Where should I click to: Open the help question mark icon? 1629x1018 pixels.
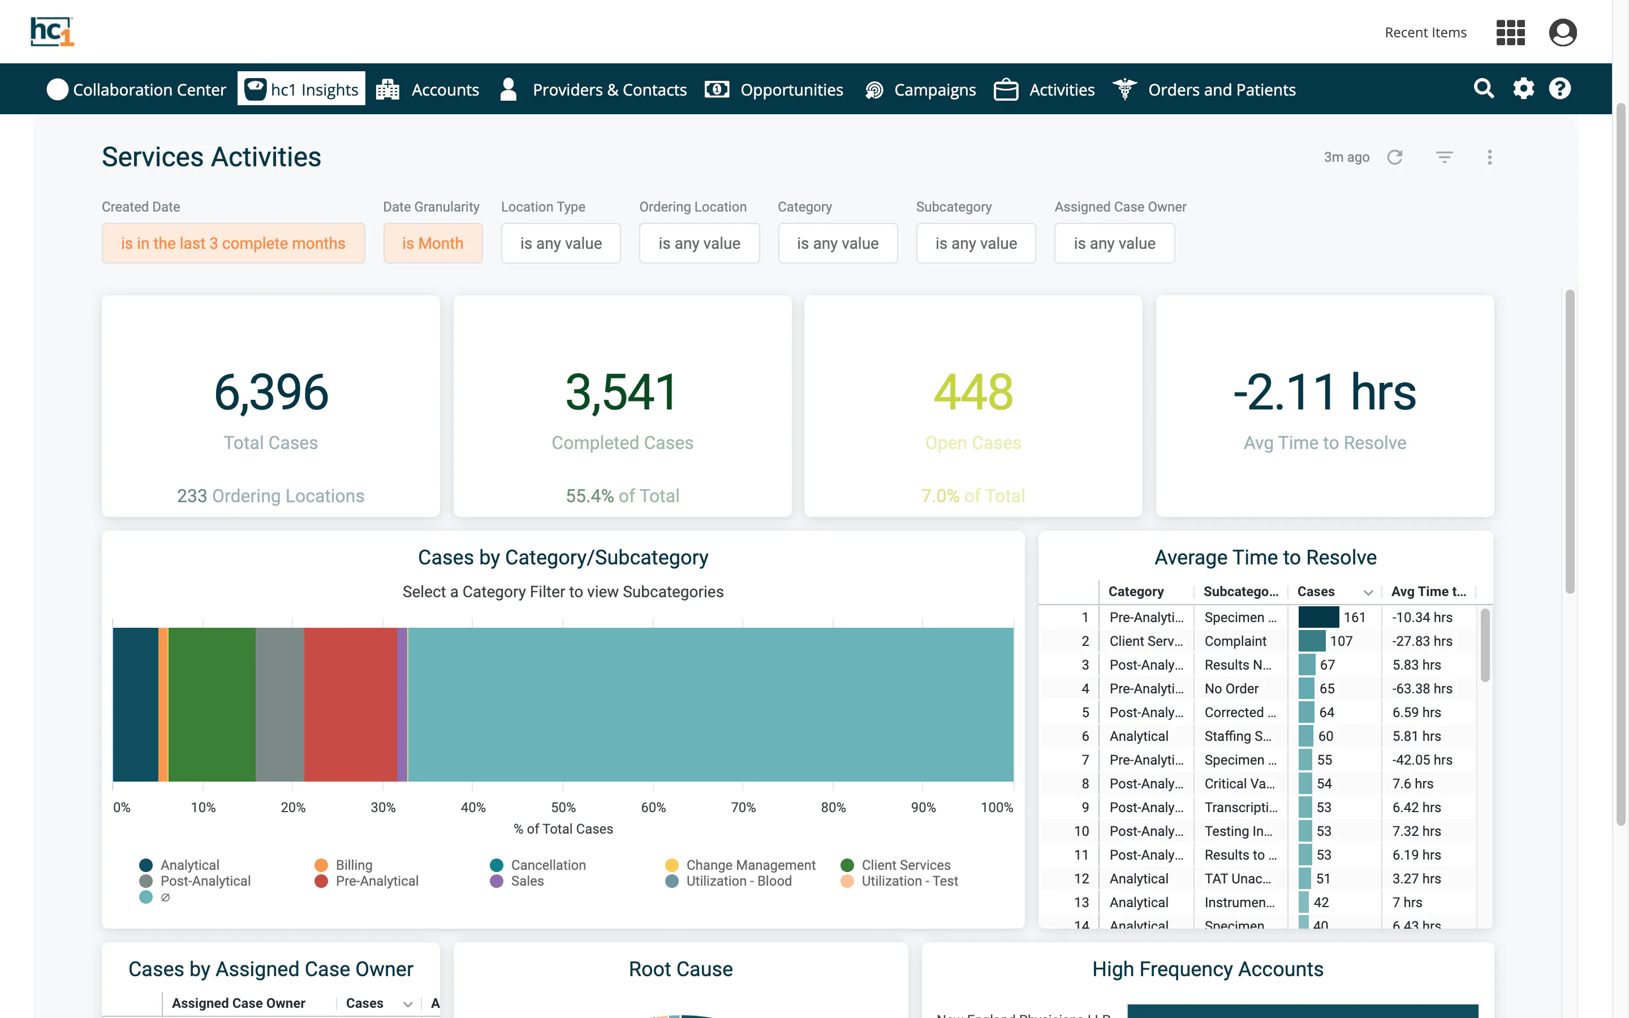point(1559,89)
